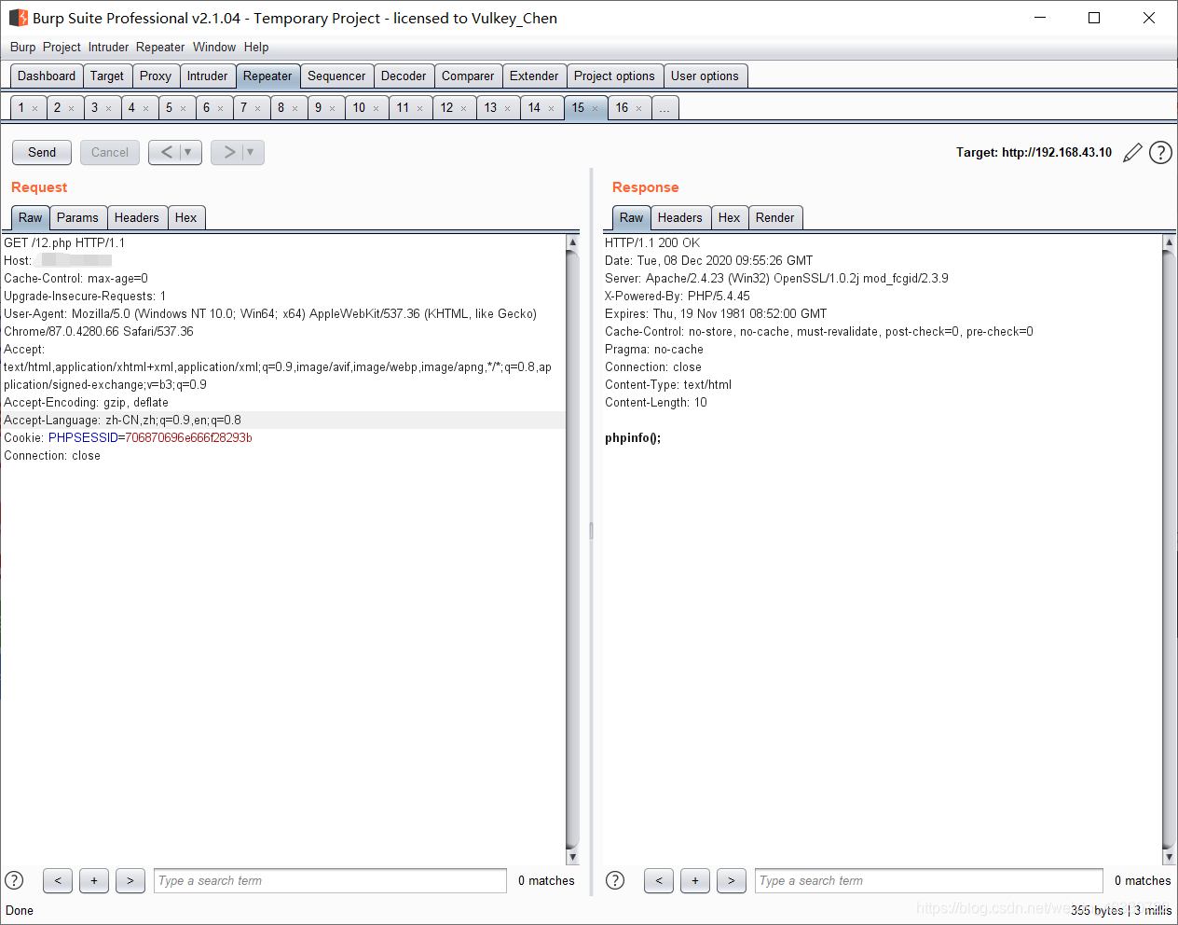Focus the response search term field
This screenshot has width=1178, height=925.
[x=929, y=880]
